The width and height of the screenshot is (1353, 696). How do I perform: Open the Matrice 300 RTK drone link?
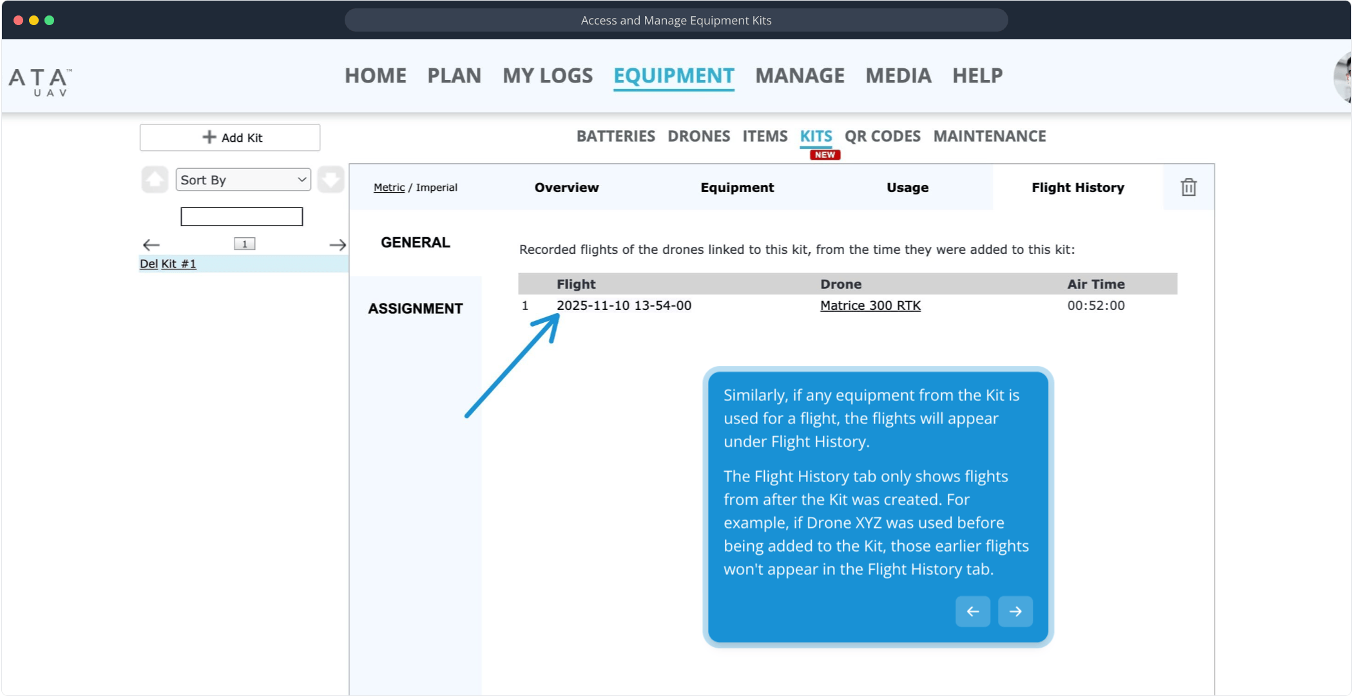870,305
